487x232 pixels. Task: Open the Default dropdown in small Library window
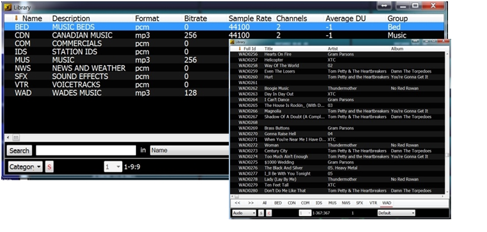click(x=396, y=213)
